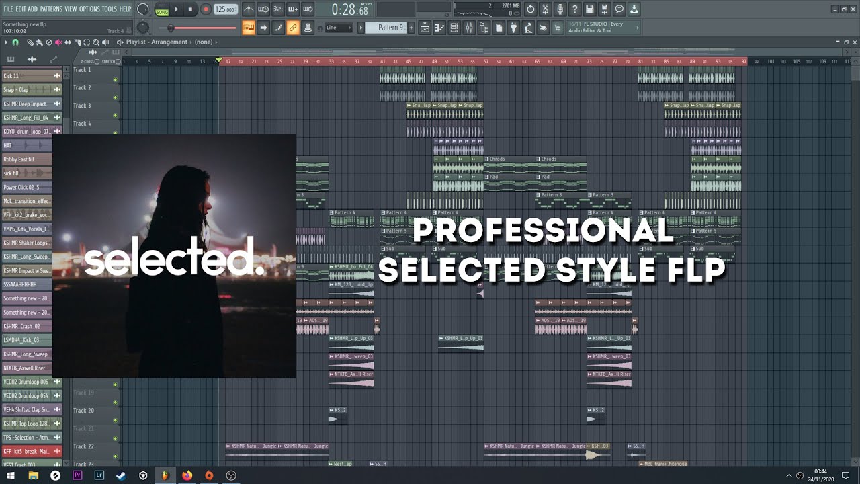The width and height of the screenshot is (860, 484).
Task: Select KSHMR_Crash_02 in the picker list
Action: point(32,326)
